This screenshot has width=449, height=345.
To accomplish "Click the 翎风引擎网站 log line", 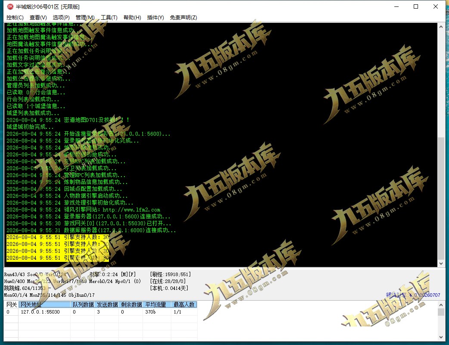I will (x=84, y=210).
